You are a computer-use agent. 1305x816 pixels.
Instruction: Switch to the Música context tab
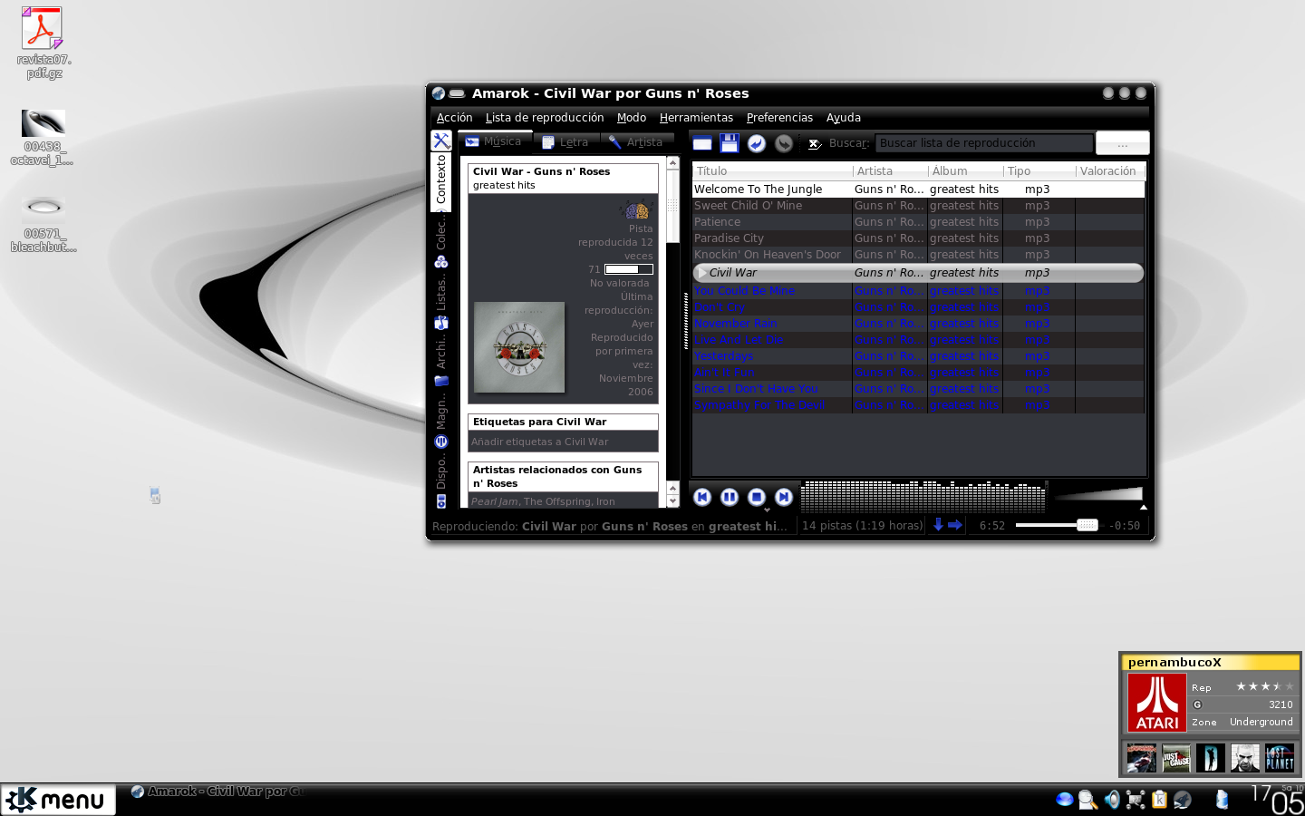pos(494,141)
